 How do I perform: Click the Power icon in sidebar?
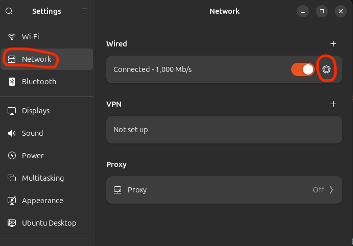(12, 156)
